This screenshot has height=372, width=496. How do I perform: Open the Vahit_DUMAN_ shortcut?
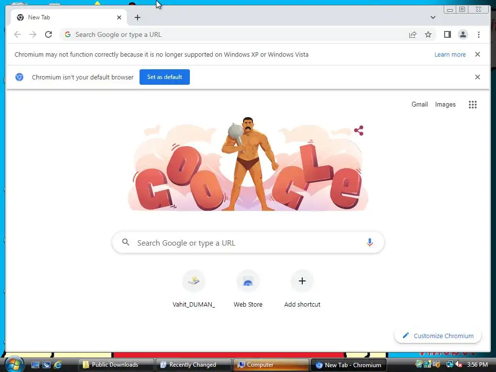194,289
